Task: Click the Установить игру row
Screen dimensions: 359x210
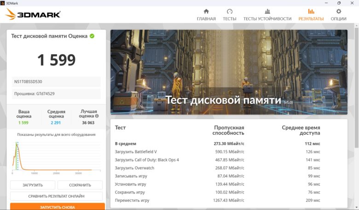Action: pos(218,184)
